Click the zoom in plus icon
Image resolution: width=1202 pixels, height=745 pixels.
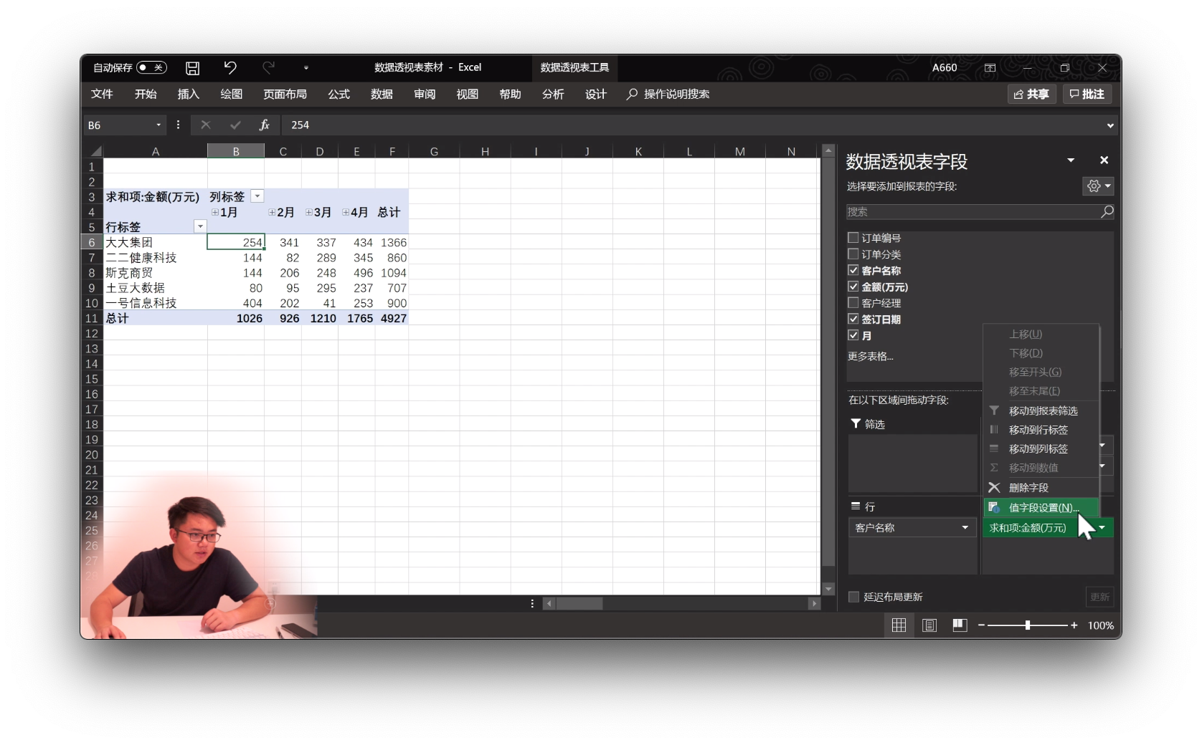(x=1074, y=625)
